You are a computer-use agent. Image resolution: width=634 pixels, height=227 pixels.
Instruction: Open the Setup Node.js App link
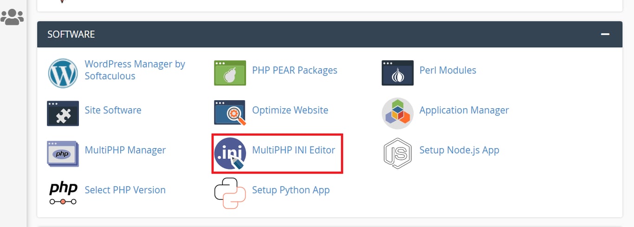(x=459, y=150)
